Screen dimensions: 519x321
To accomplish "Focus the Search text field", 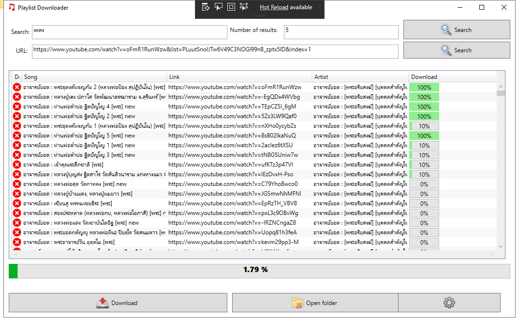I will click(130, 32).
